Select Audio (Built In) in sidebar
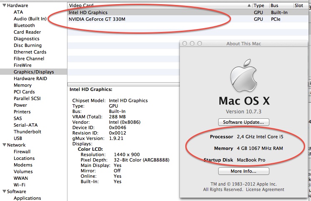Image resolution: width=311 pixels, height=201 pixels. [30, 19]
